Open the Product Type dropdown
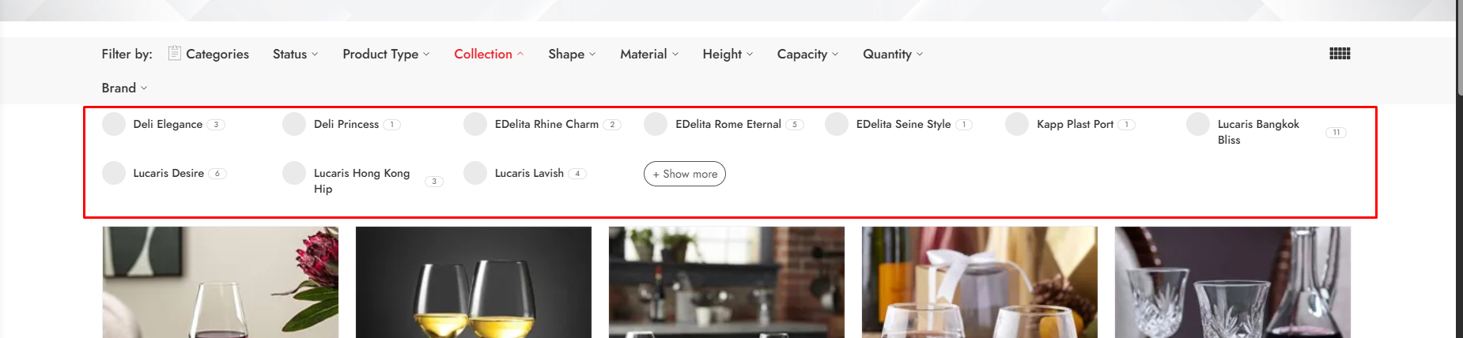Viewport: 1463px width, 338px height. click(386, 54)
